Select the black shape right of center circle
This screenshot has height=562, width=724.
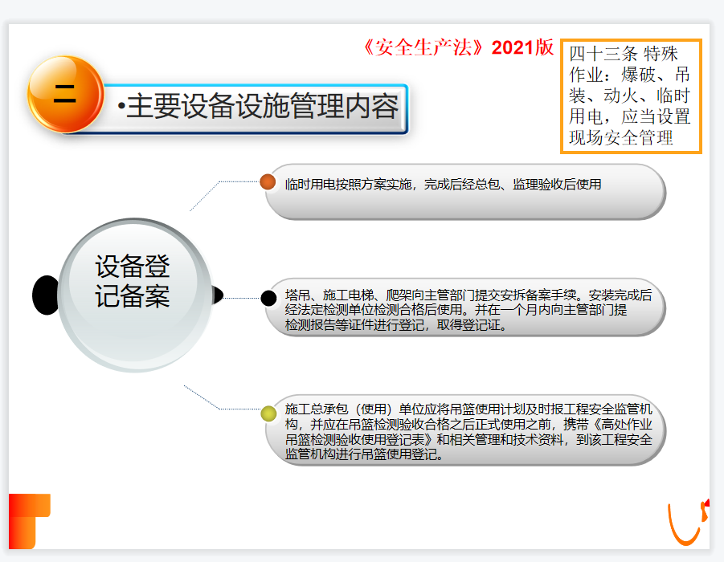(x=217, y=295)
